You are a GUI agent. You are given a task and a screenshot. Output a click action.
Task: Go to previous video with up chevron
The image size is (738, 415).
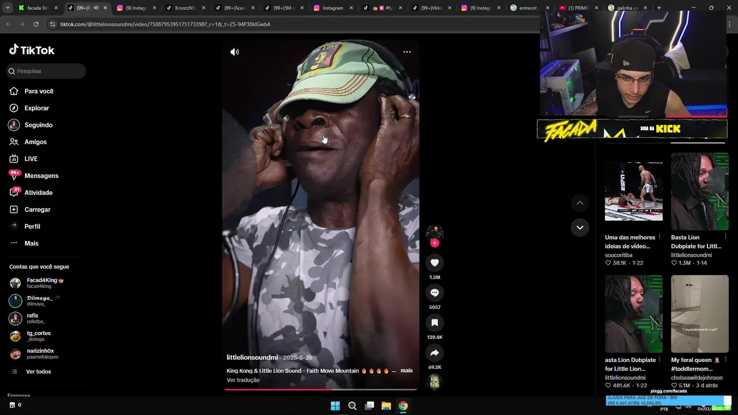tap(580, 203)
